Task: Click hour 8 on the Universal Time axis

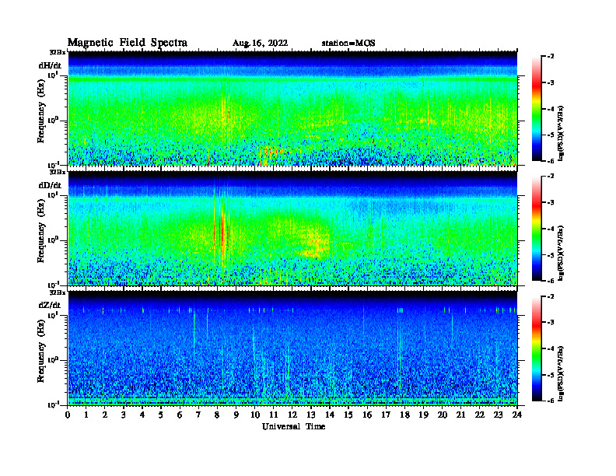Action: click(218, 415)
